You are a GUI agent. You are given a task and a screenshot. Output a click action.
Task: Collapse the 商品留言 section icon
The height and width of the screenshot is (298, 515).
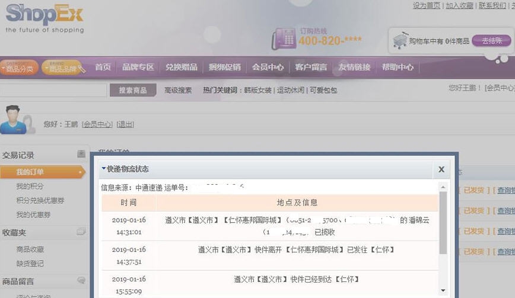click(81, 280)
